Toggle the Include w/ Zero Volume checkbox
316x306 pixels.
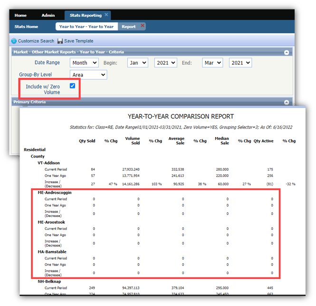pyautogui.click(x=73, y=86)
